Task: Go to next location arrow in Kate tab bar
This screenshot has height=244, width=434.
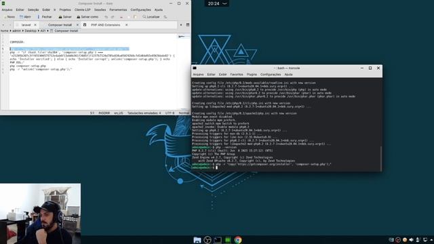Action: [9, 25]
